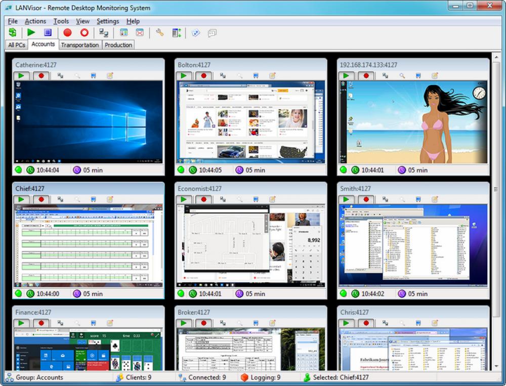Toggle live playback on Chief's panel
This screenshot has height=386, width=506.
(x=21, y=199)
